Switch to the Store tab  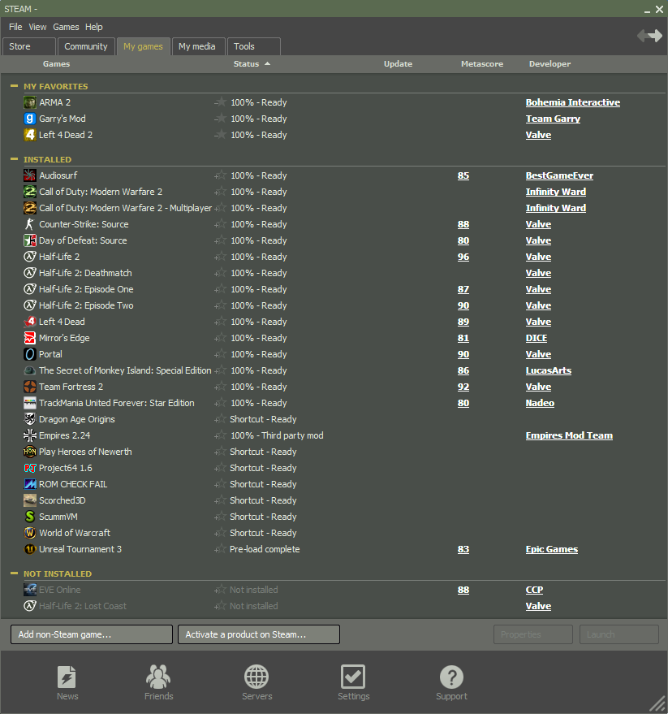[x=29, y=46]
